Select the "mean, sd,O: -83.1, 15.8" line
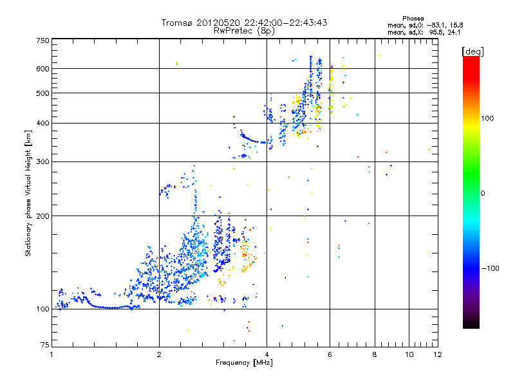The image size is (515, 386). click(426, 25)
